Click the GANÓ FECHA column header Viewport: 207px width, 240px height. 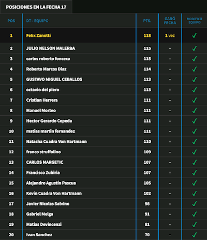pos(170,21)
